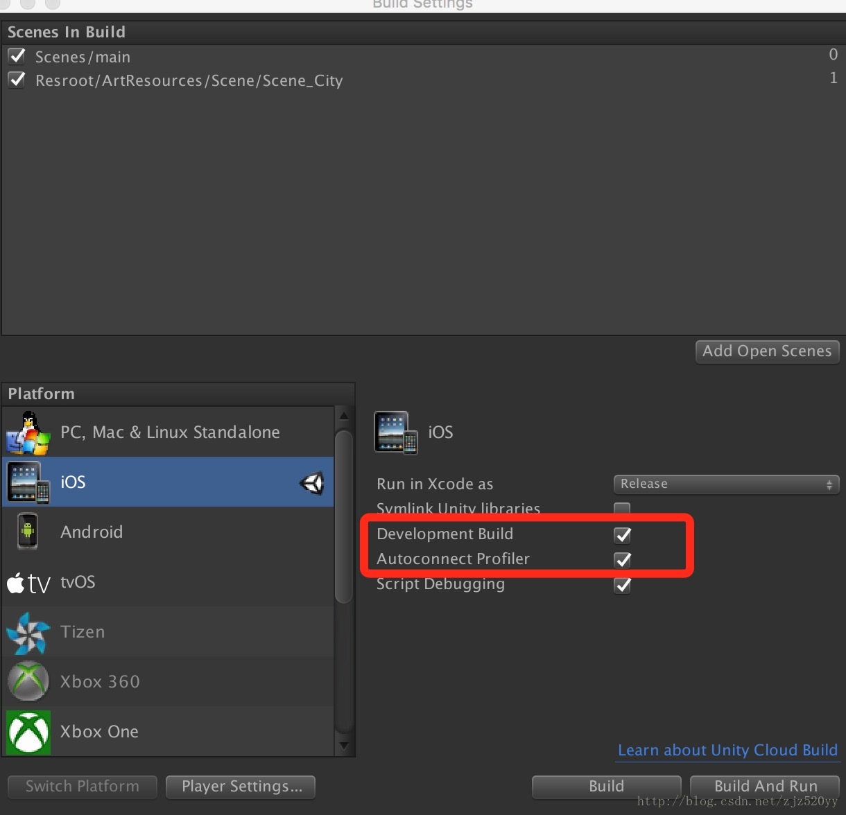Click the Tizen pinwheel platform icon
846x815 pixels.
coord(28,632)
